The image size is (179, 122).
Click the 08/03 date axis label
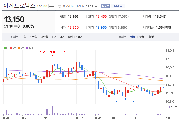(7, 118)
